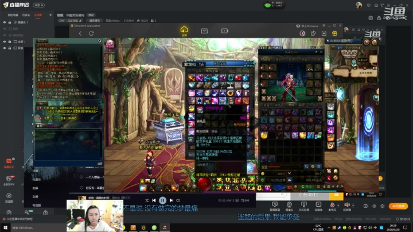Open the settings gear in inventory panel
Viewport: 413px width, 232px height.
[313, 167]
